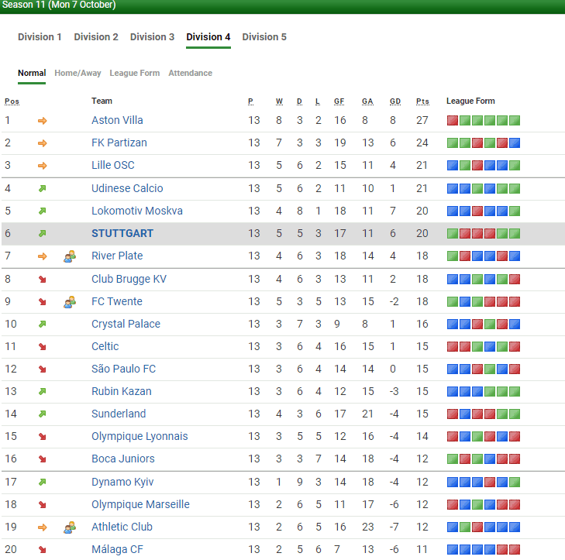Click first form square for Aston Villa
Screen dimensions: 565x560
point(453,121)
